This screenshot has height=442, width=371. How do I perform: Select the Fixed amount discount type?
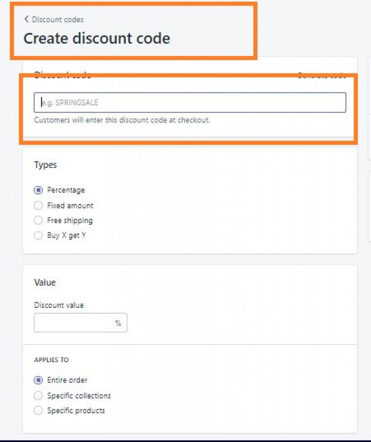coord(38,205)
